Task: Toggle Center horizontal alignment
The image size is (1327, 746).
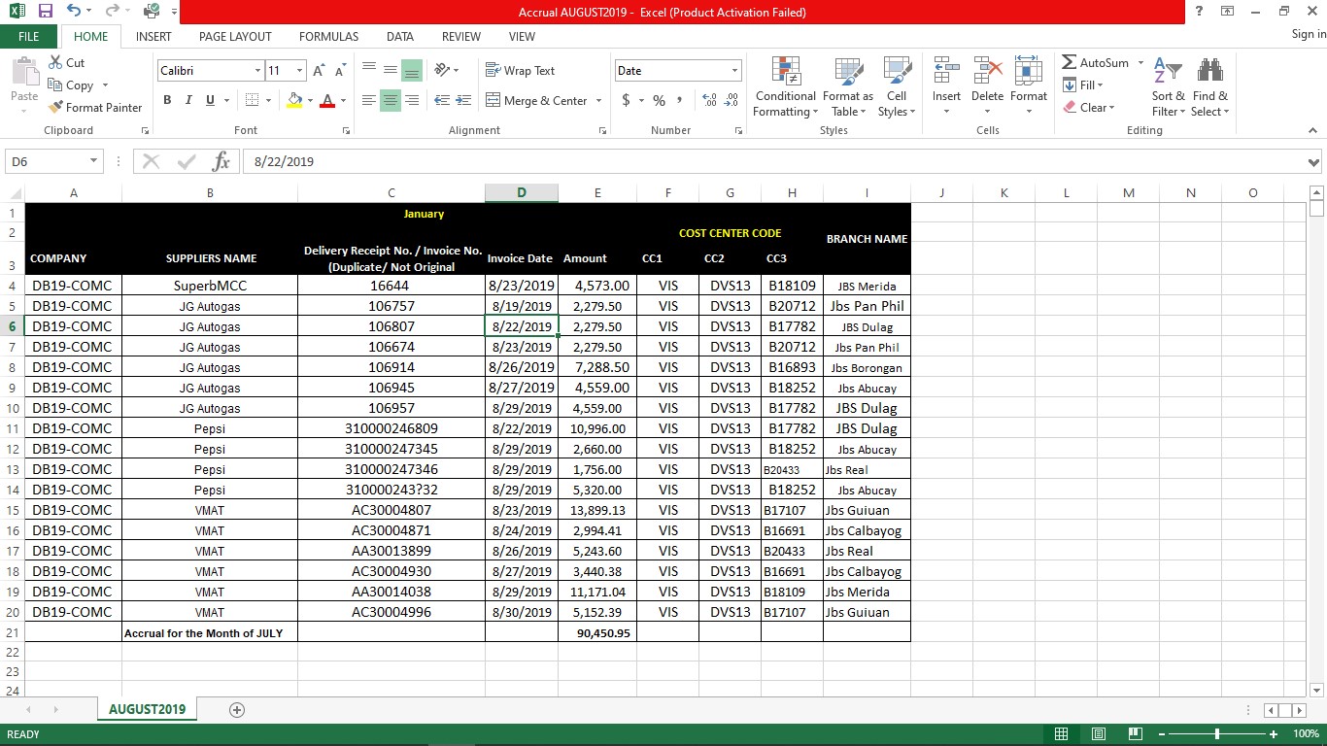Action: (x=391, y=100)
